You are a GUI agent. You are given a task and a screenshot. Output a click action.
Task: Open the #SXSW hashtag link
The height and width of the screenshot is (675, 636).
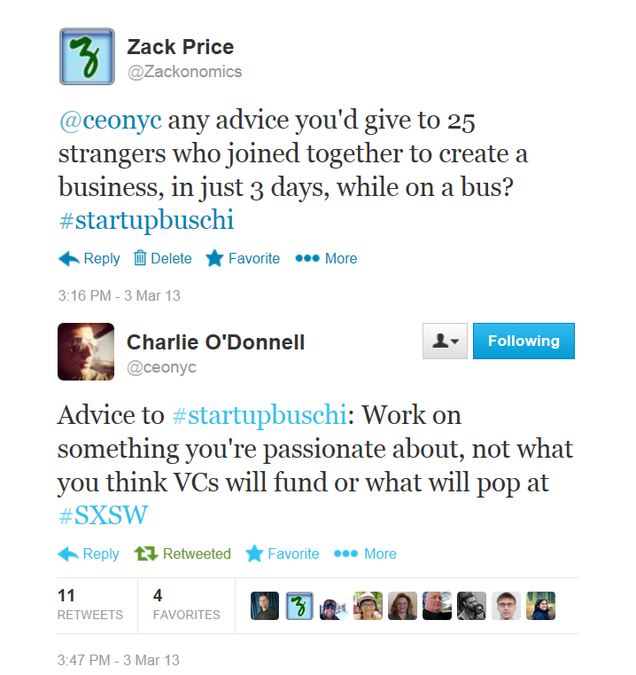tap(104, 515)
